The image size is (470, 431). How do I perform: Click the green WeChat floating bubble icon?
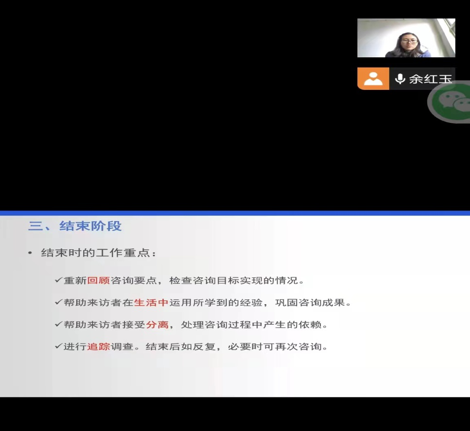click(x=451, y=102)
